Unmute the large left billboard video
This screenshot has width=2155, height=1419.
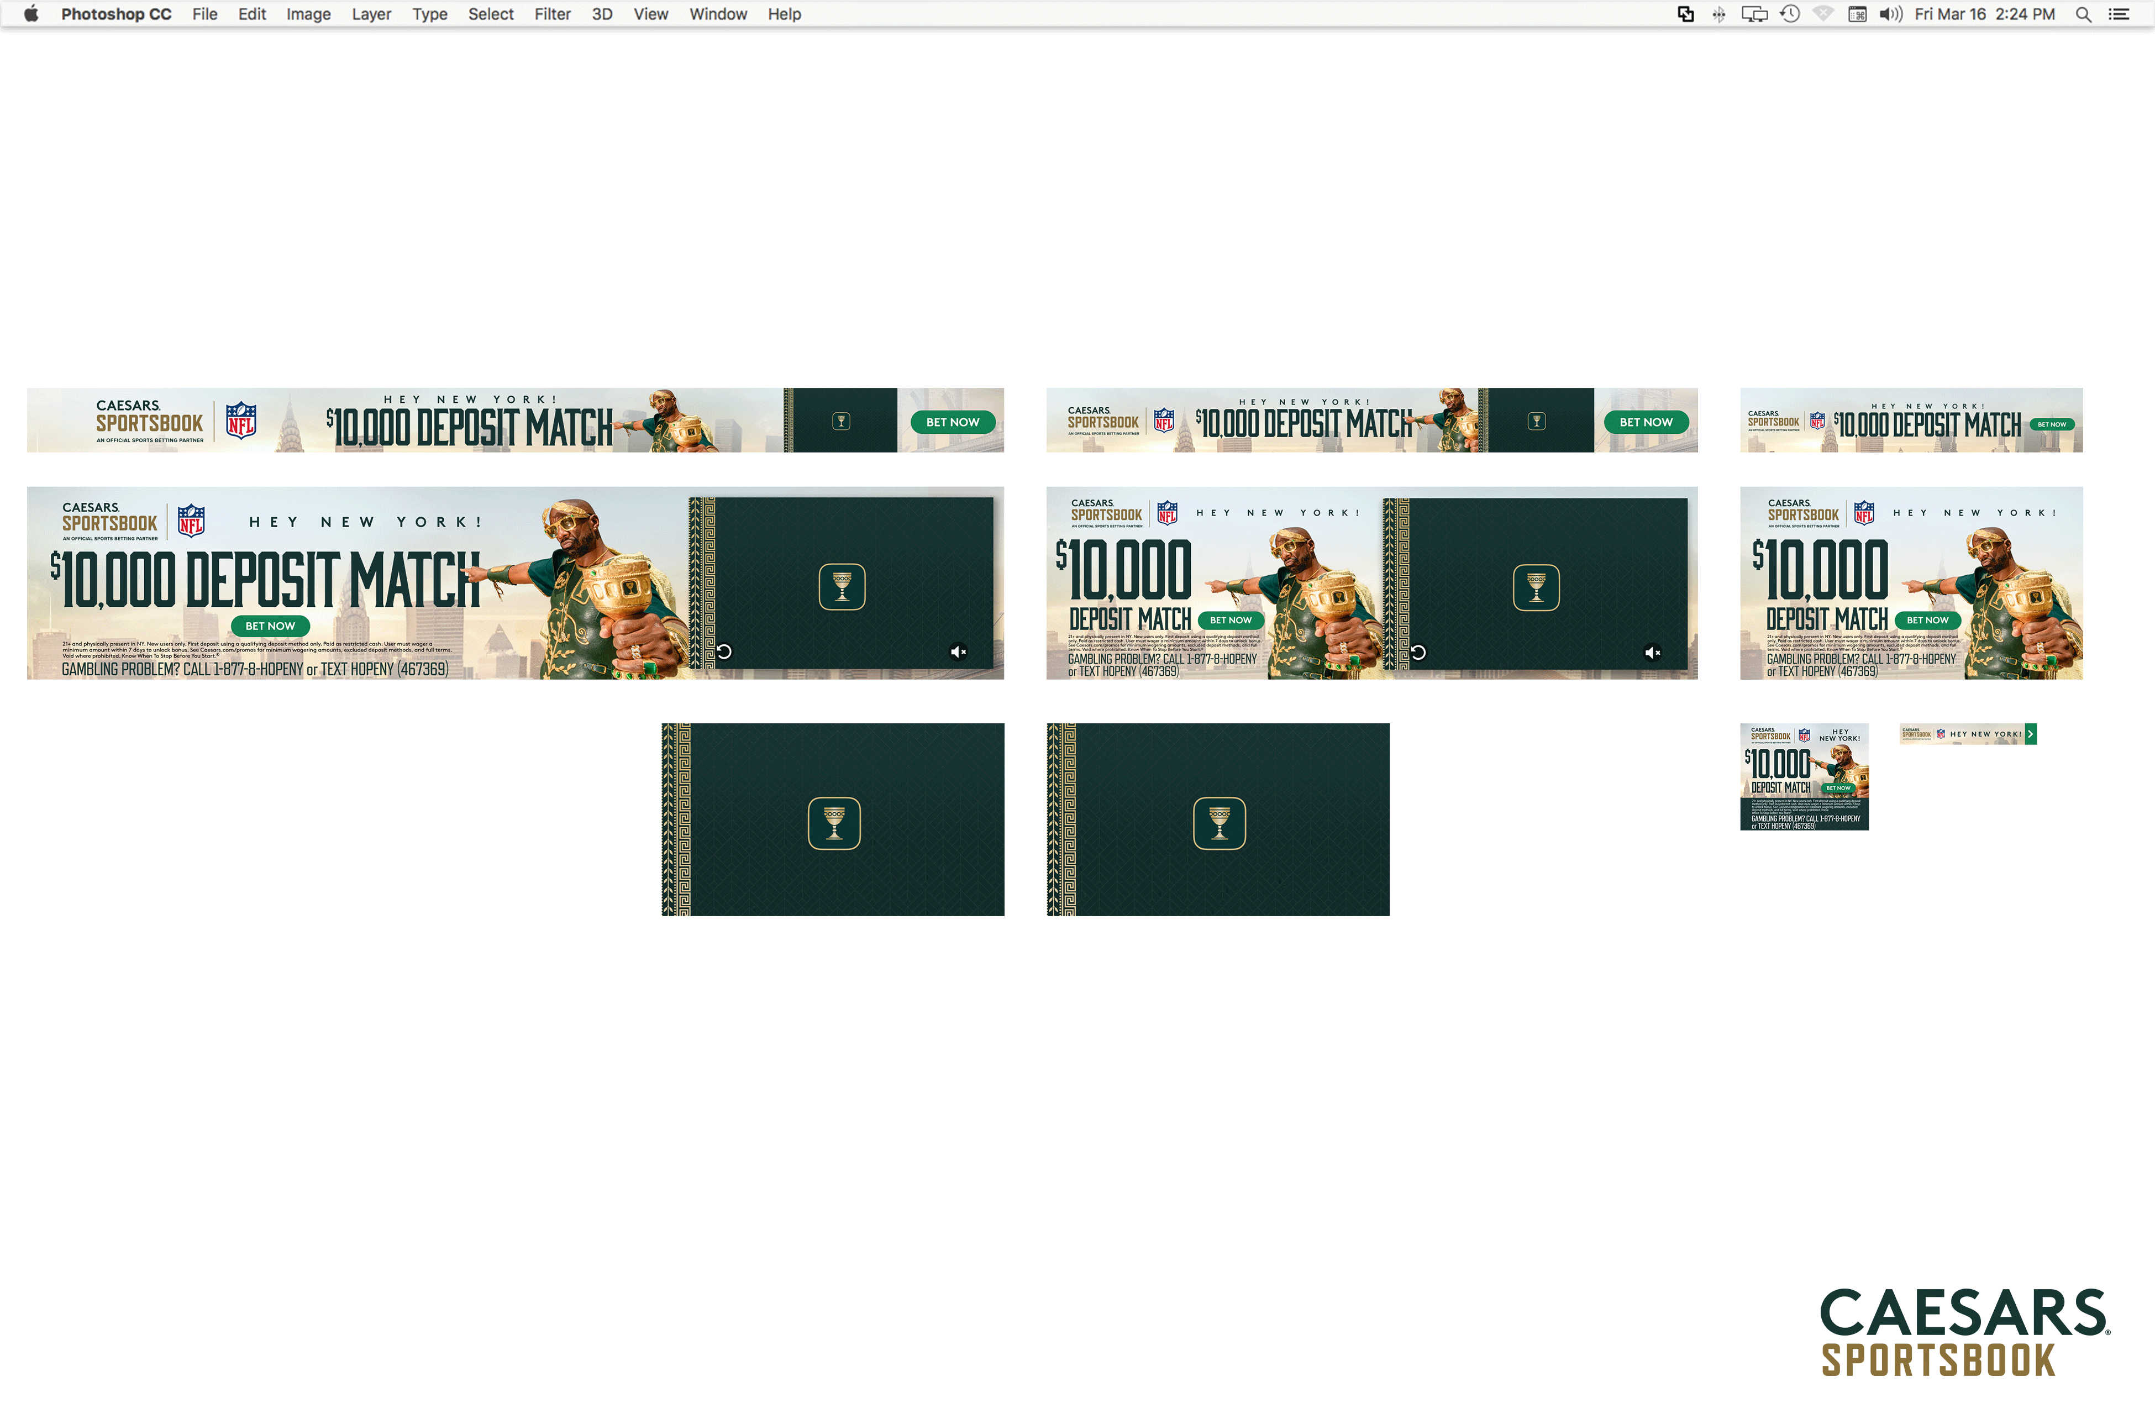[958, 651]
